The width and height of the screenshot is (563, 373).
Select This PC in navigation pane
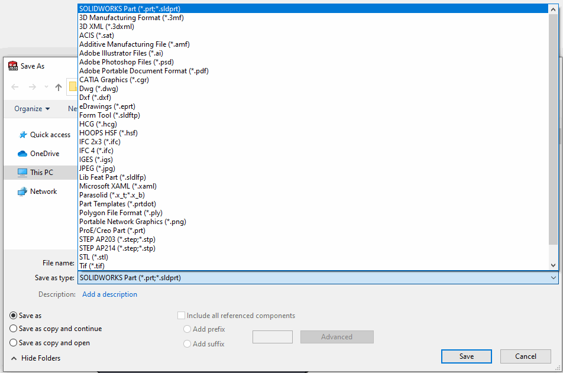pyautogui.click(x=41, y=173)
